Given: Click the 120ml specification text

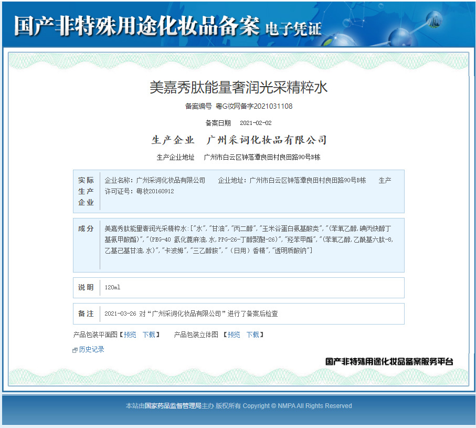Looking at the screenshot, I should click(112, 287).
